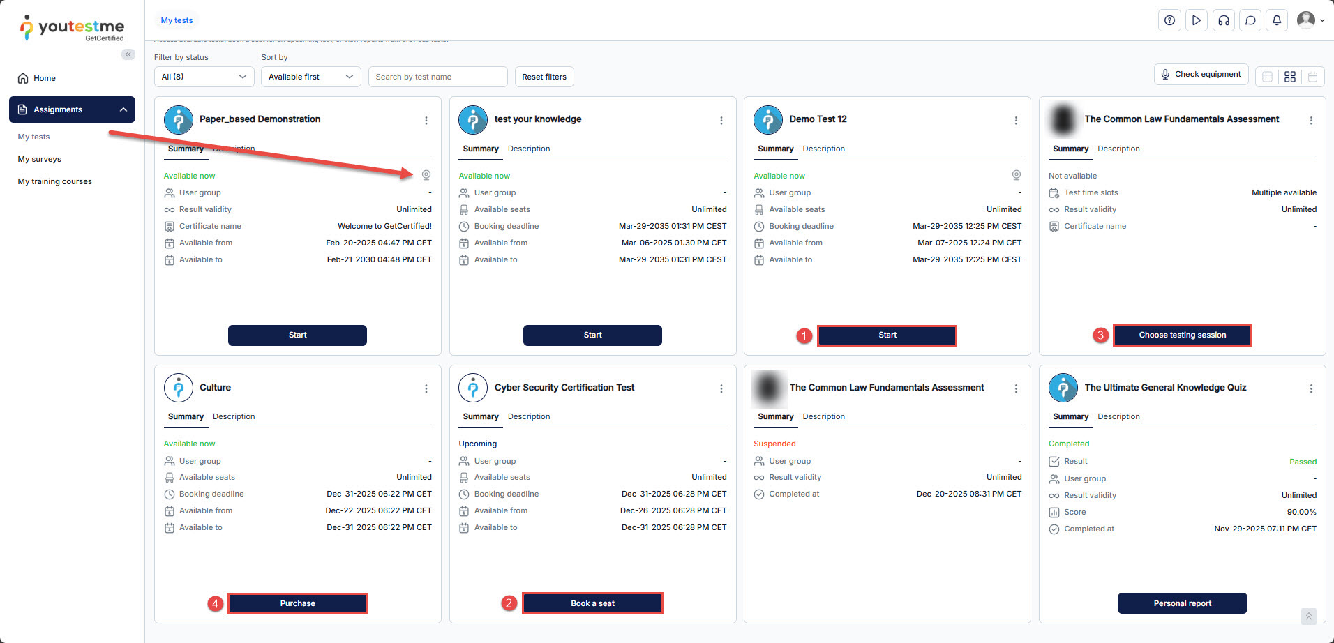This screenshot has width=1334, height=643.
Task: Click the Search by test name field
Action: (437, 77)
